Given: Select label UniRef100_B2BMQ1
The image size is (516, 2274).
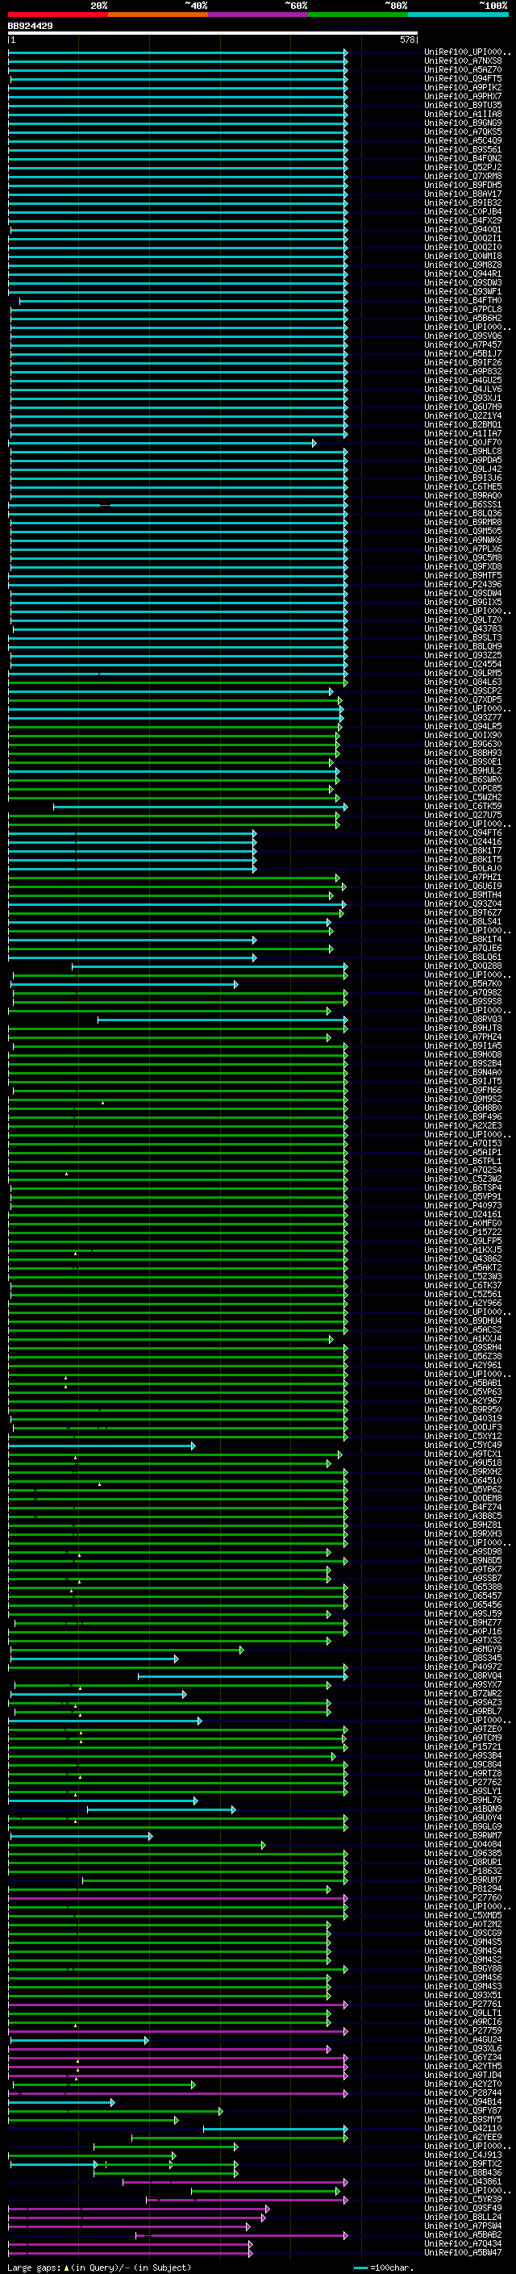Looking at the screenshot, I should pos(463,424).
